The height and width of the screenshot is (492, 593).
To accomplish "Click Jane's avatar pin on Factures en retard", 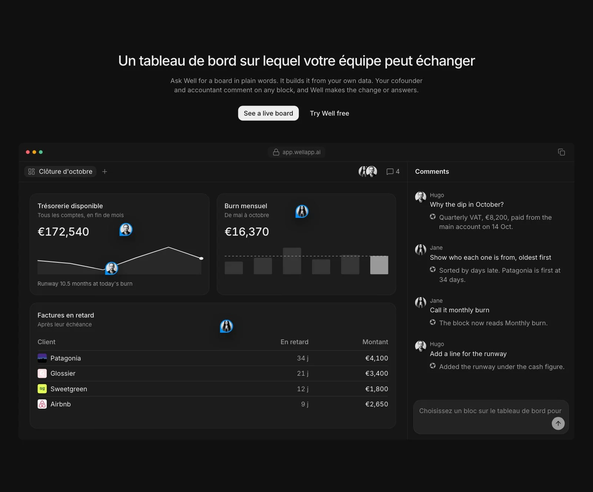I will (226, 326).
